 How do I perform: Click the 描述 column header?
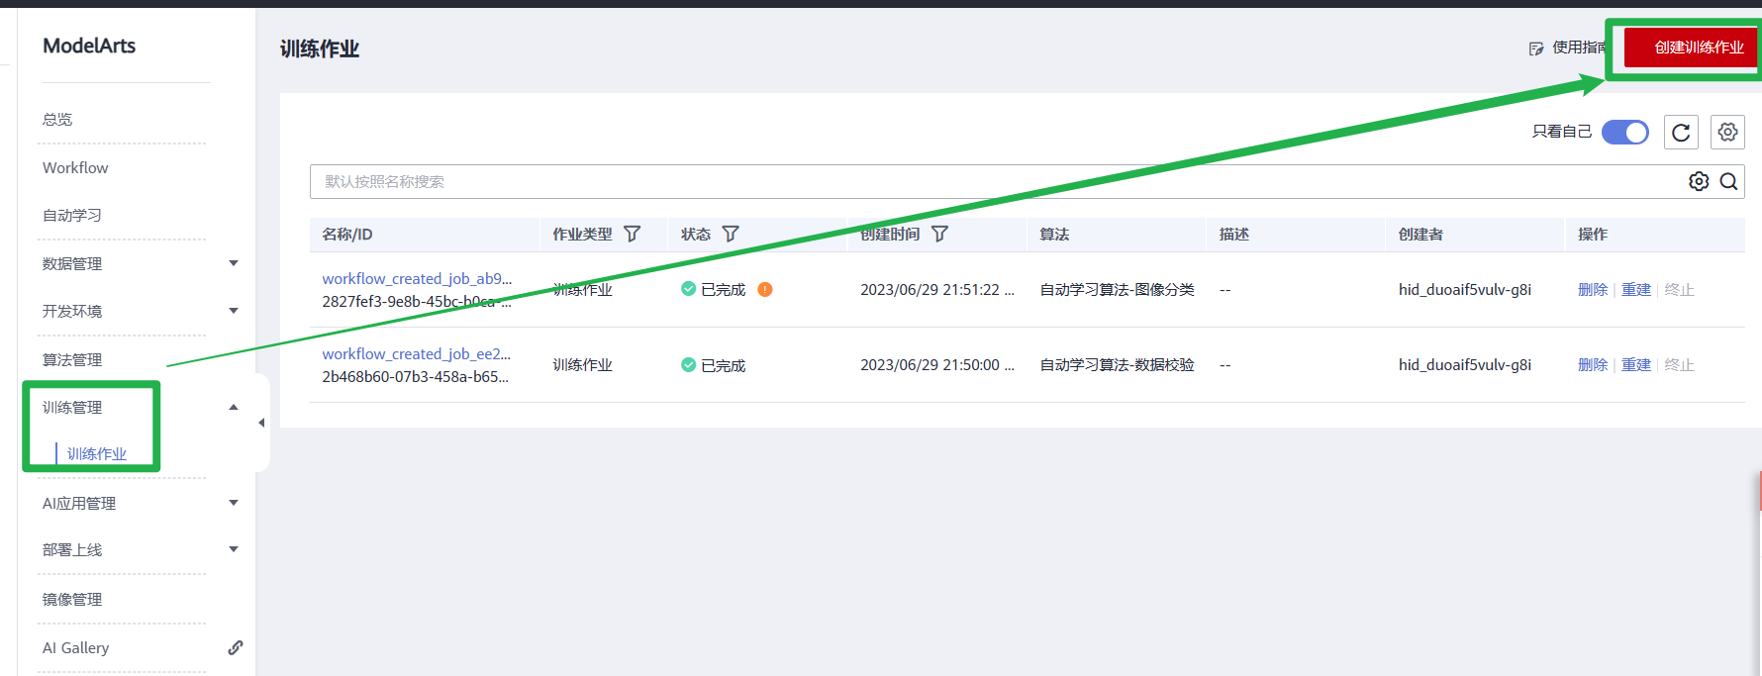pyautogui.click(x=1234, y=234)
